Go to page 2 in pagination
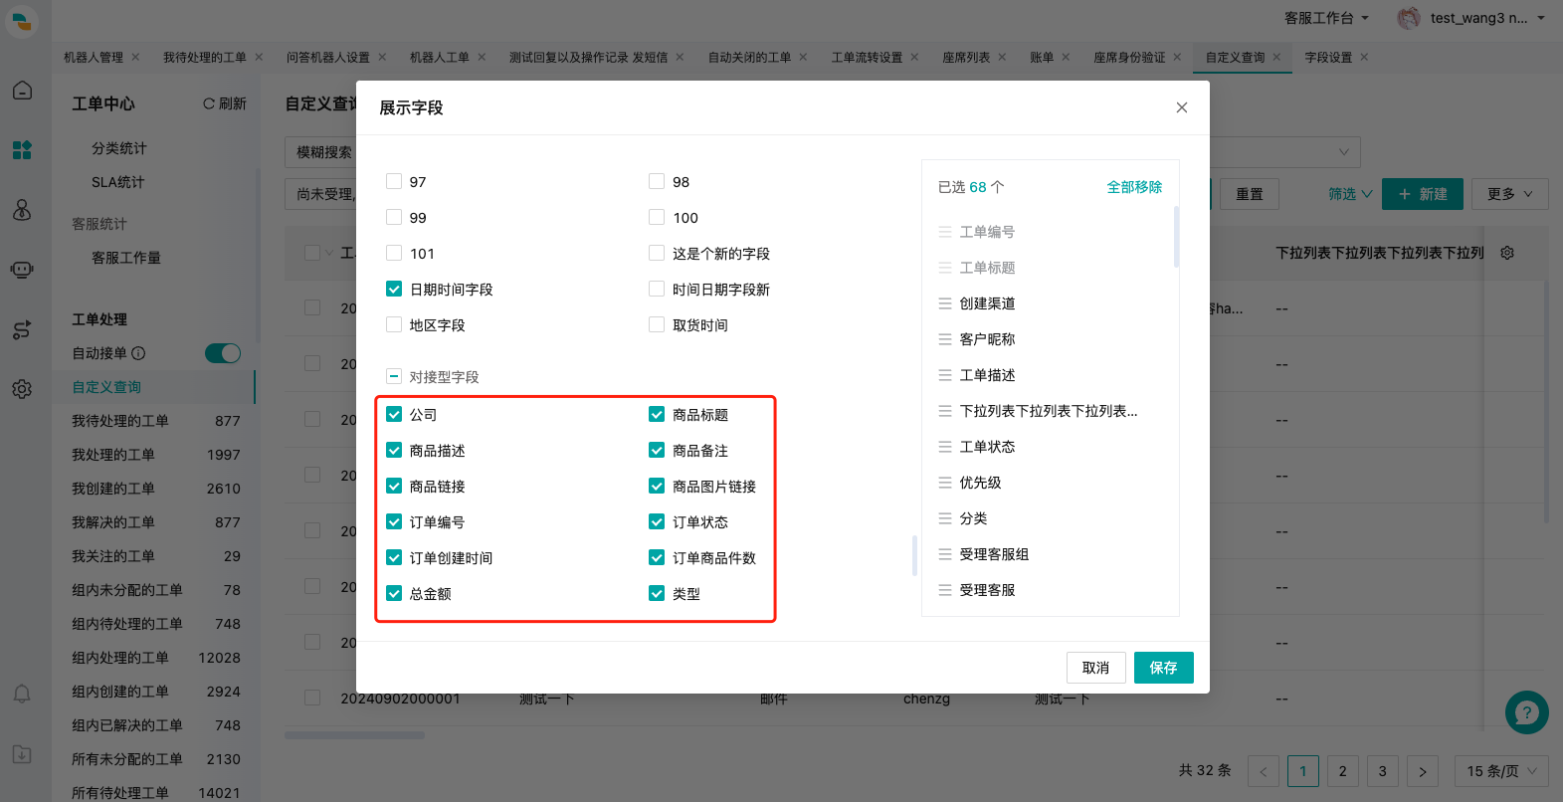This screenshot has width=1563, height=802. click(1342, 771)
